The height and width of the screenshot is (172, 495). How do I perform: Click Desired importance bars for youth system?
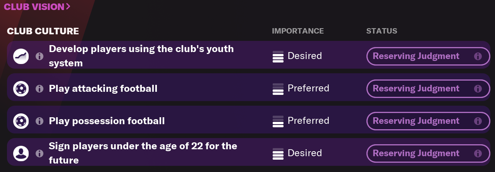click(x=278, y=56)
